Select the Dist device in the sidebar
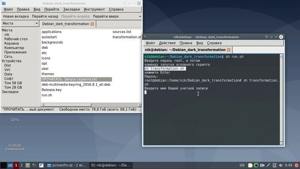This screenshot has height=169, width=300. tap(7, 65)
